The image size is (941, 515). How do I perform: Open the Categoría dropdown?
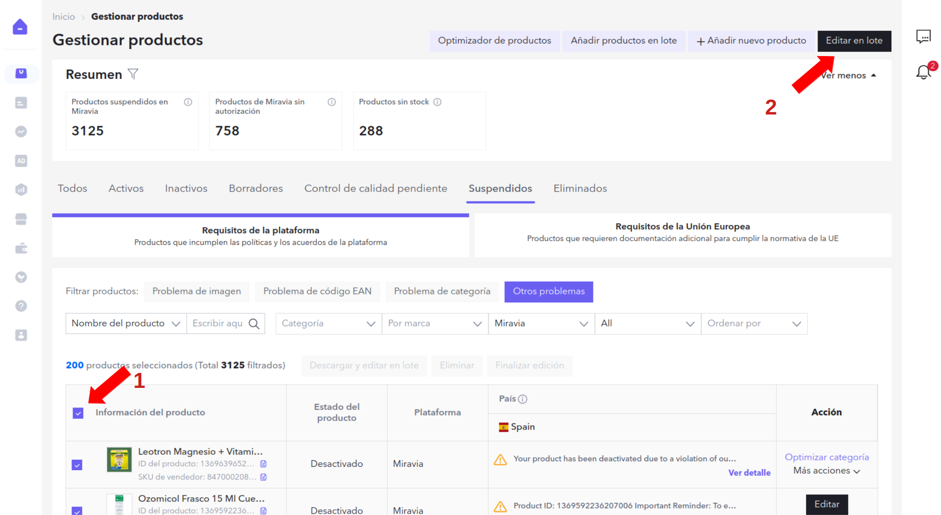click(328, 323)
